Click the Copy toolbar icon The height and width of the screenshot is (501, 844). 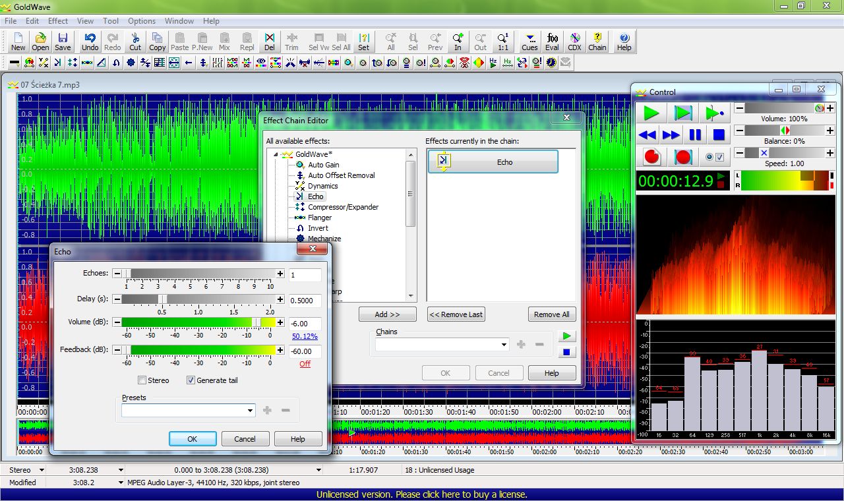coord(158,42)
